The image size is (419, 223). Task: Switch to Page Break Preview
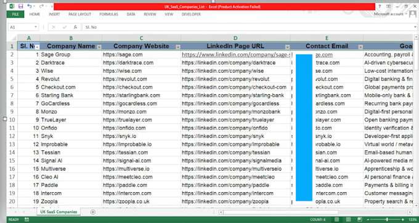360,219
